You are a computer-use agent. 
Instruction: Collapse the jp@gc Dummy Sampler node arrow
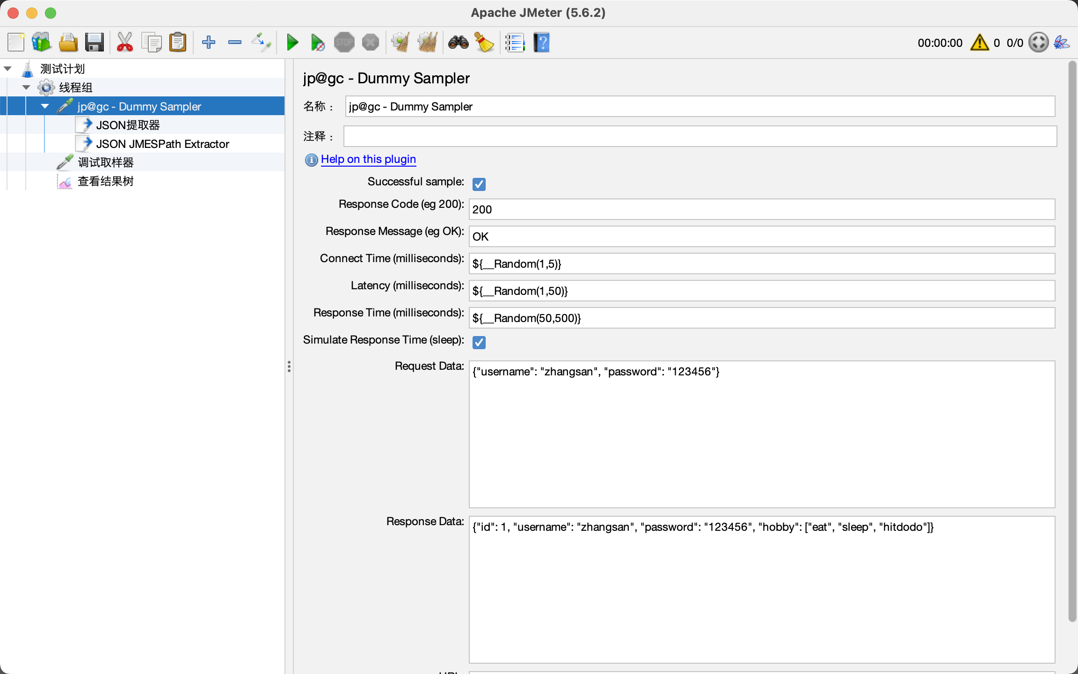click(45, 106)
